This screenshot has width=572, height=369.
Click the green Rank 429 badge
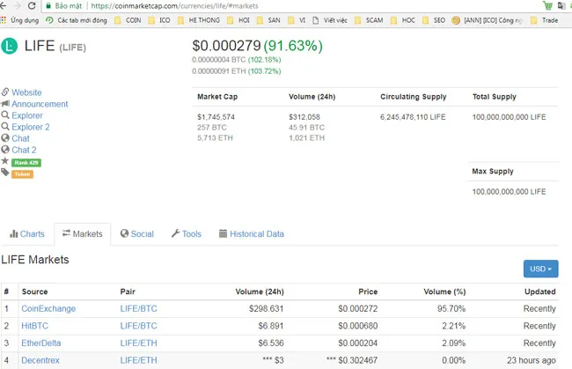[x=26, y=162]
